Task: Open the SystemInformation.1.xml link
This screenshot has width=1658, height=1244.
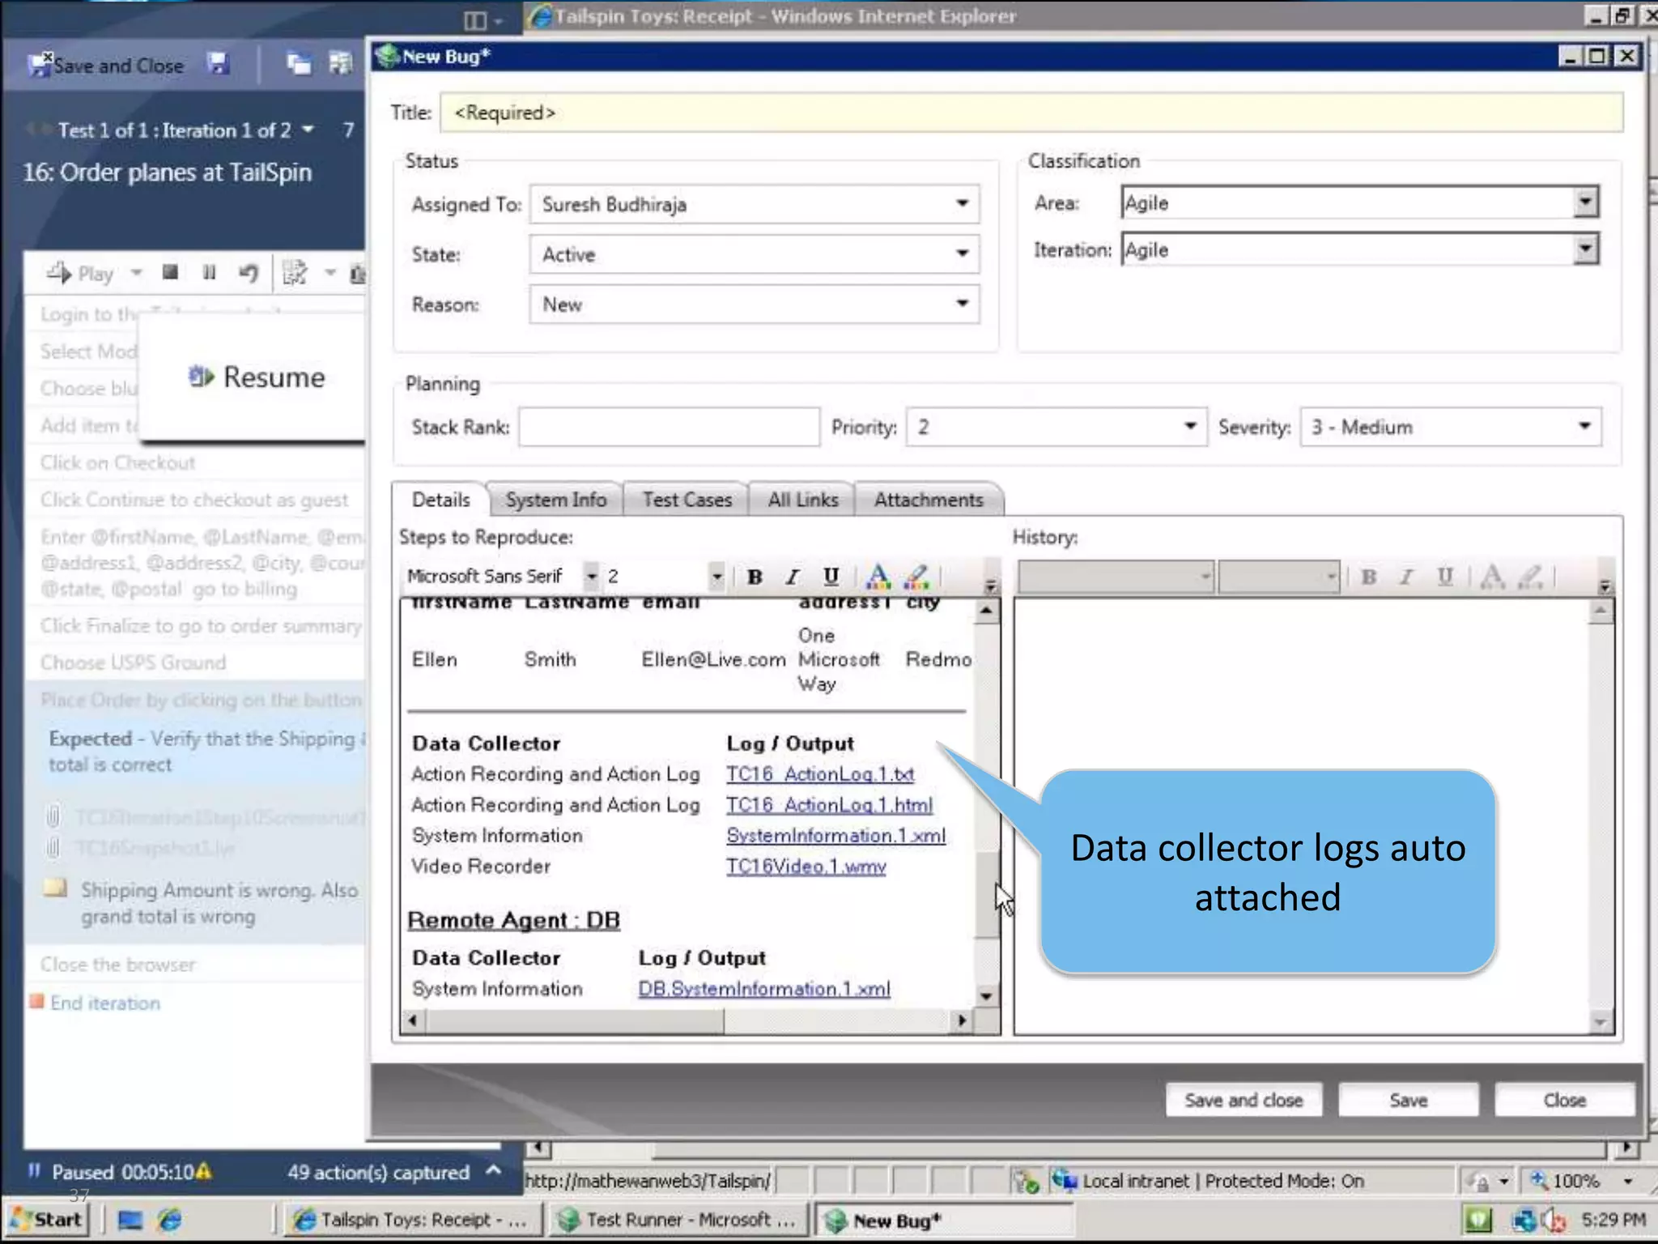Action: pyautogui.click(x=835, y=836)
